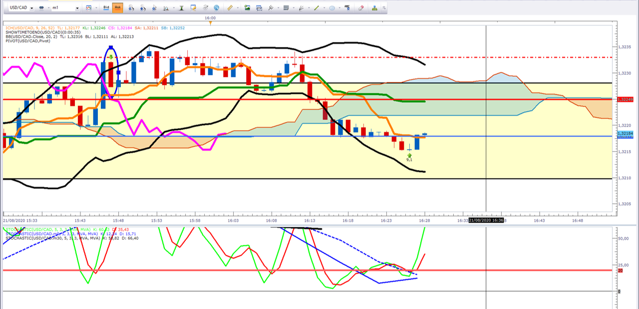Click the print chart window icon
The height and width of the screenshot is (309, 639).
click(x=259, y=8)
